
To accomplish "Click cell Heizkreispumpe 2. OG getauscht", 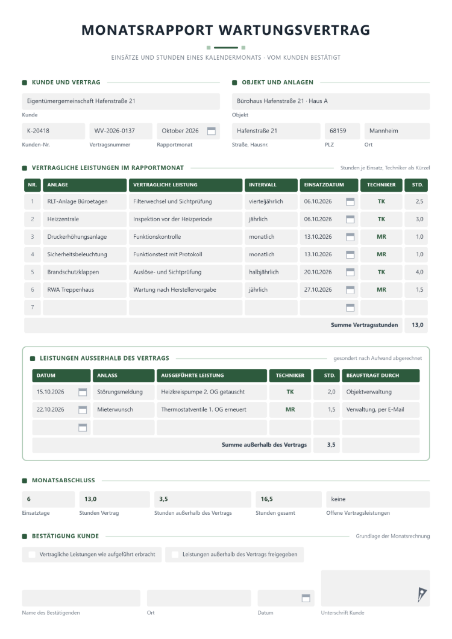I will (212, 392).
